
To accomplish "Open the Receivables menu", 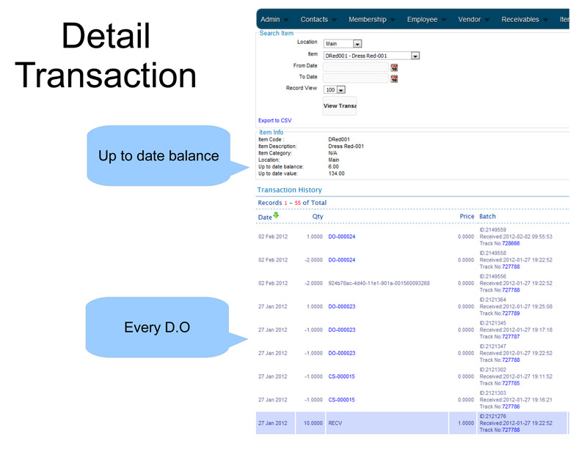I will pos(524,20).
